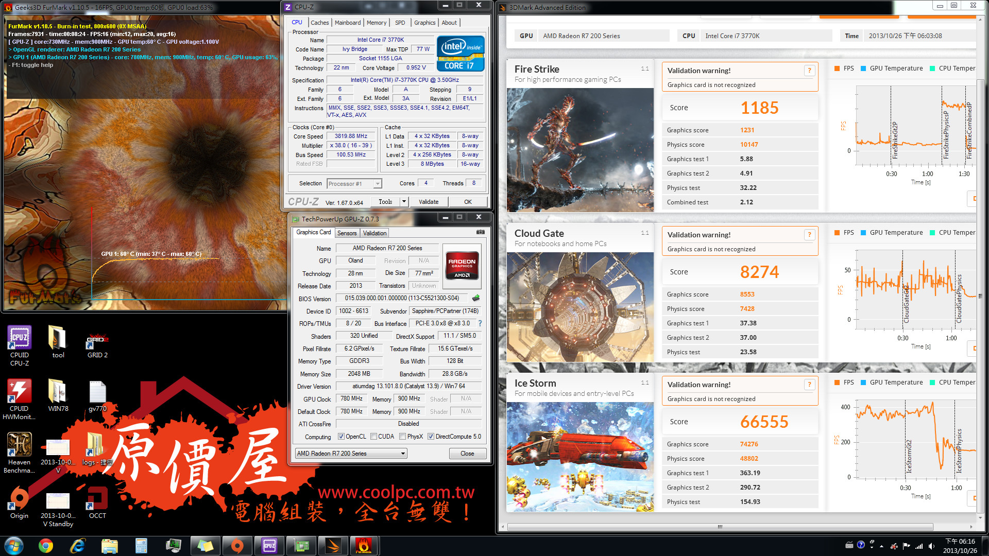Screen dimensions: 989x556
Task: Open the Processor #1 selection dropdown
Action: click(354, 184)
